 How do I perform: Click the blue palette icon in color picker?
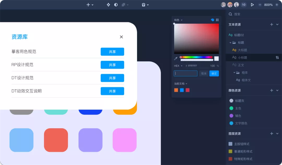tap(212, 20)
